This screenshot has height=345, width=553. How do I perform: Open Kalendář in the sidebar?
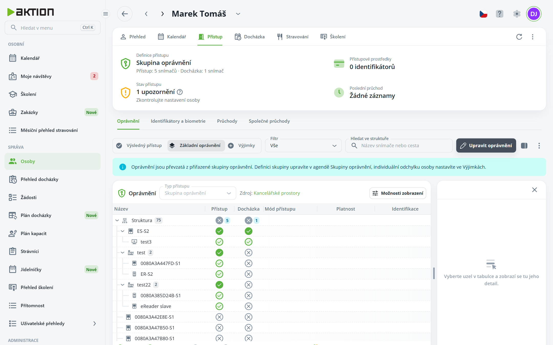tap(52, 58)
